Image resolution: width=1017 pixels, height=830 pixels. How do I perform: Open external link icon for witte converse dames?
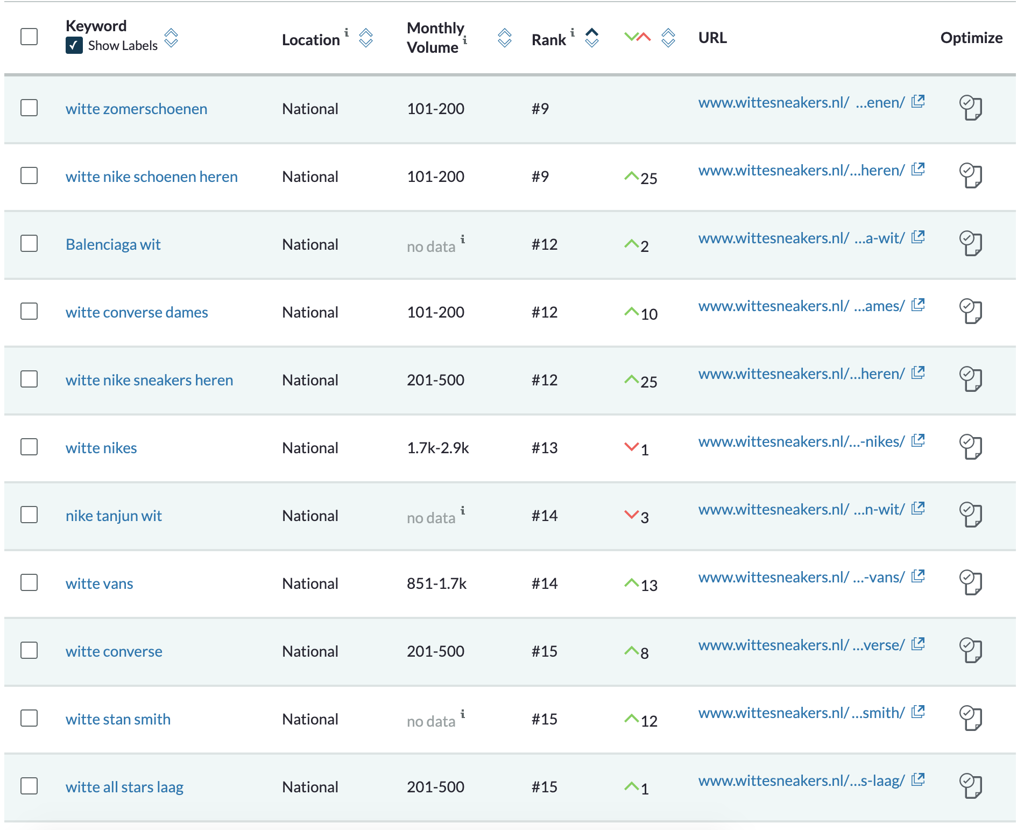click(918, 305)
